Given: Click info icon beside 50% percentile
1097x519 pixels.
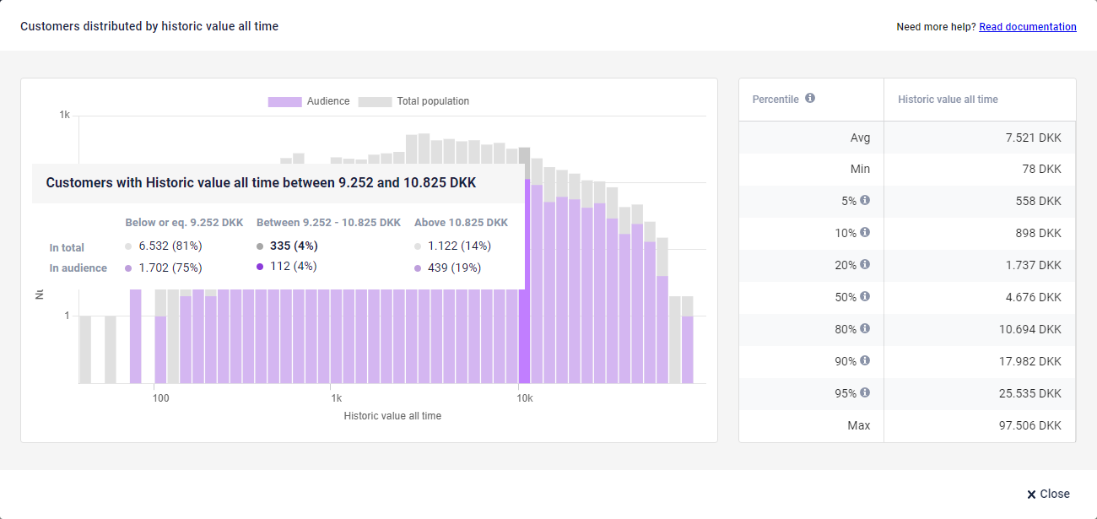Looking at the screenshot, I should tap(865, 297).
